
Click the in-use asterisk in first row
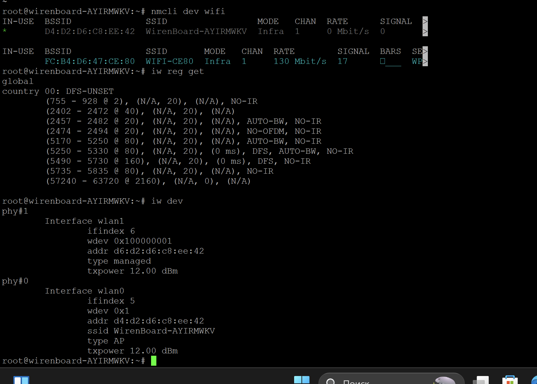5,31
